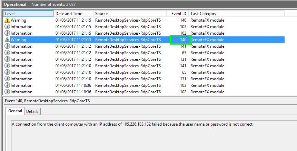The image size is (297, 151).
Task: Click the failed connection message text
Action: [x=132, y=124]
